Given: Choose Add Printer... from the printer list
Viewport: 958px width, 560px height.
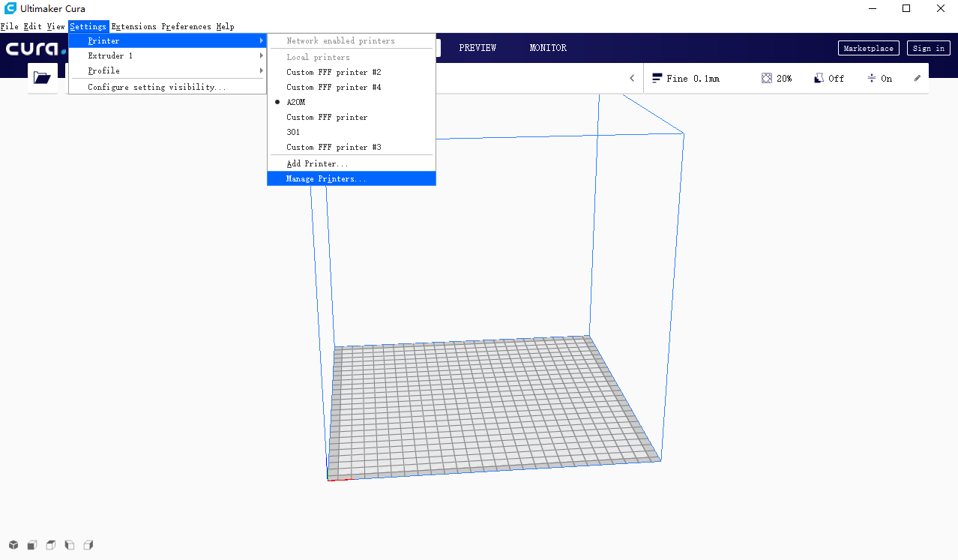Looking at the screenshot, I should [317, 163].
